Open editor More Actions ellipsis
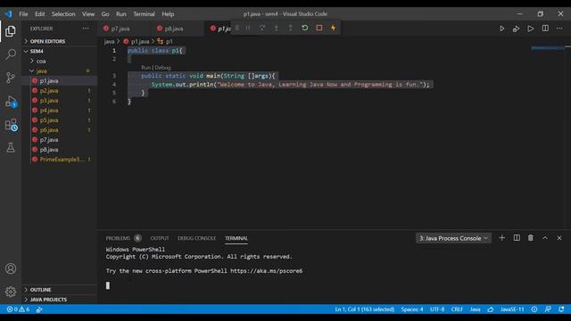Image resolution: width=571 pixels, height=321 pixels. (559, 29)
